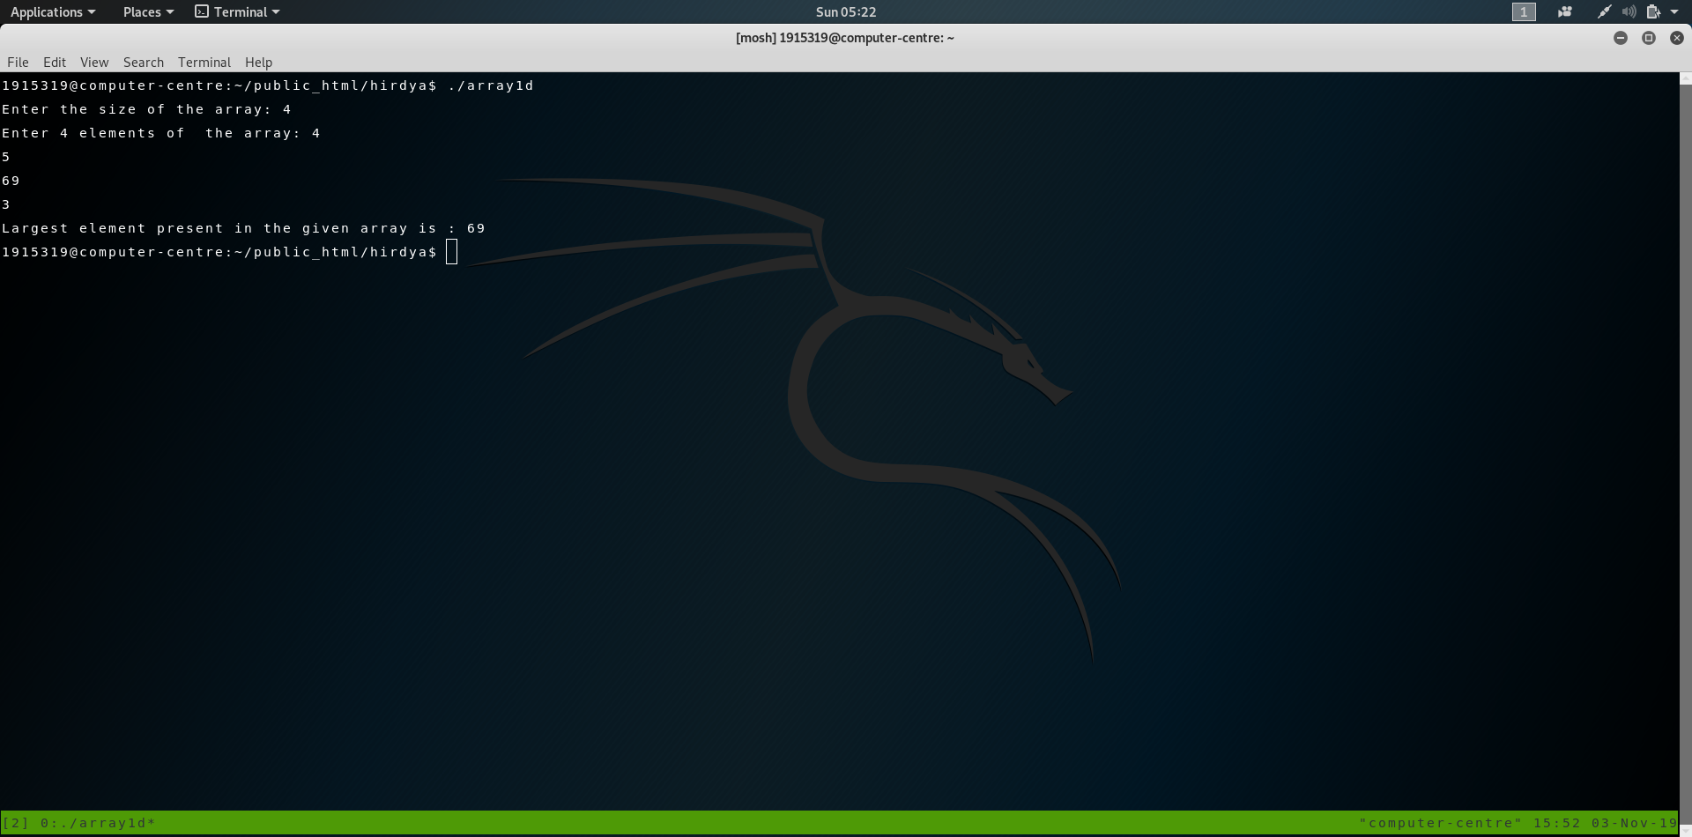The height and width of the screenshot is (837, 1692).
Task: Open the Applications menu in the top bar
Action: 53,12
